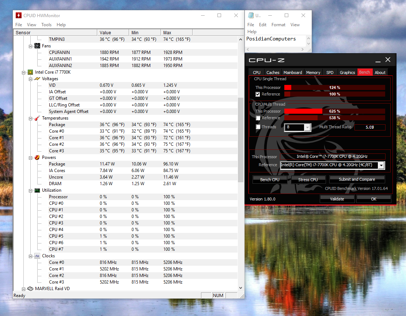
Task: Open Notepad View menu
Action: 295,25
